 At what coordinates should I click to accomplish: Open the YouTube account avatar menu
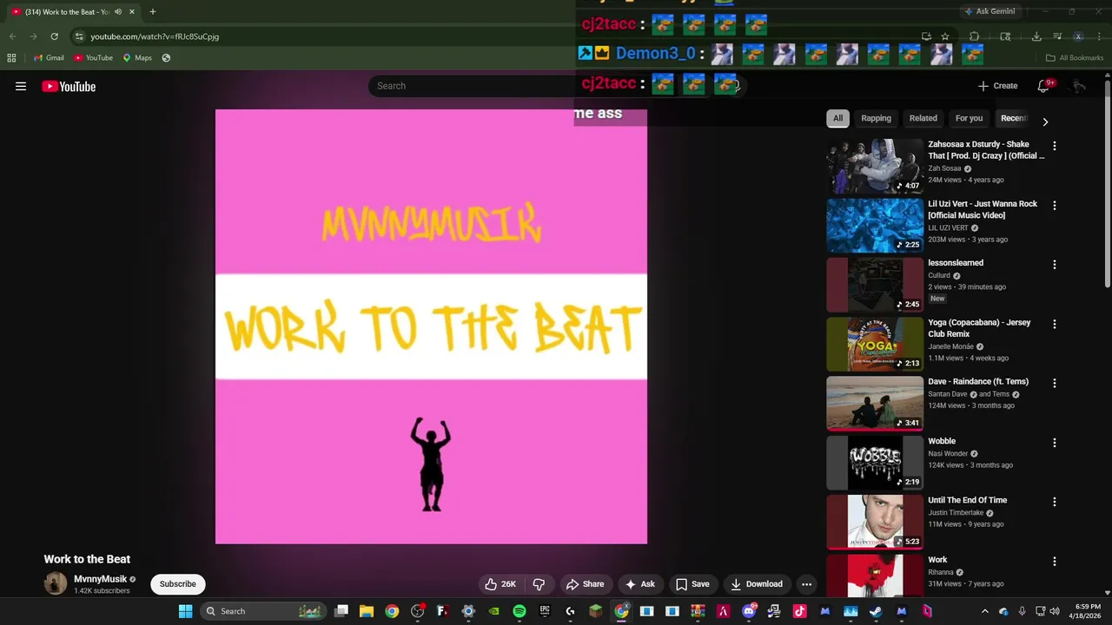pos(1079,86)
